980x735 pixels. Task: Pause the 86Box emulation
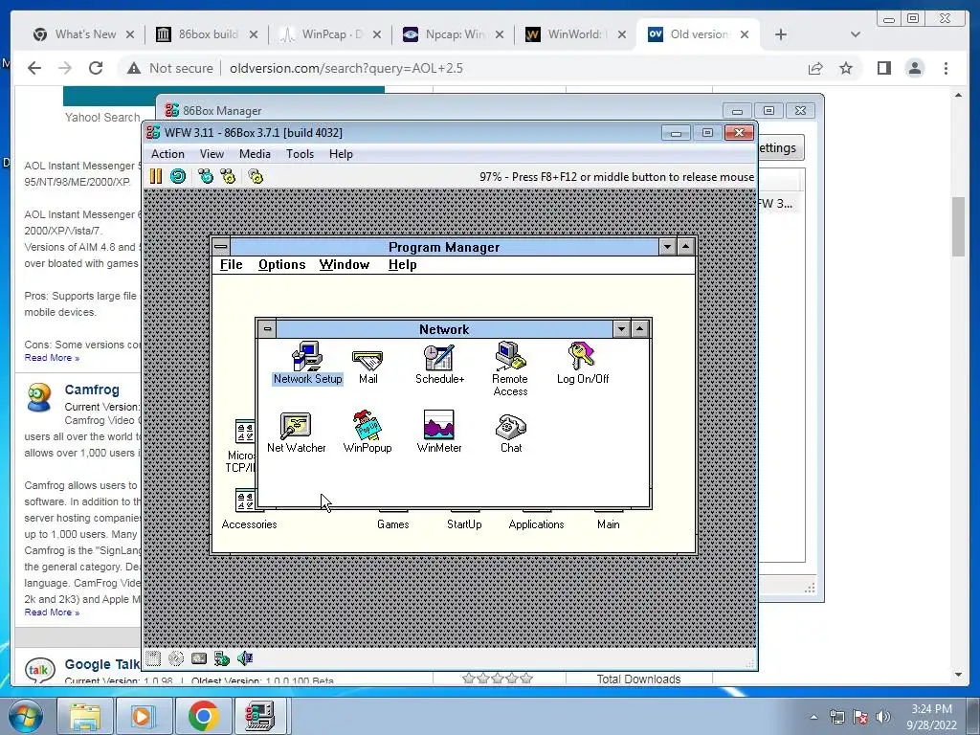(x=156, y=176)
